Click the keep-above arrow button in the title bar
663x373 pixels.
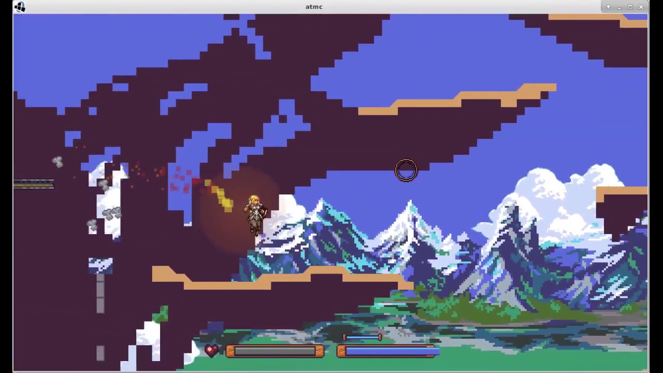608,7
